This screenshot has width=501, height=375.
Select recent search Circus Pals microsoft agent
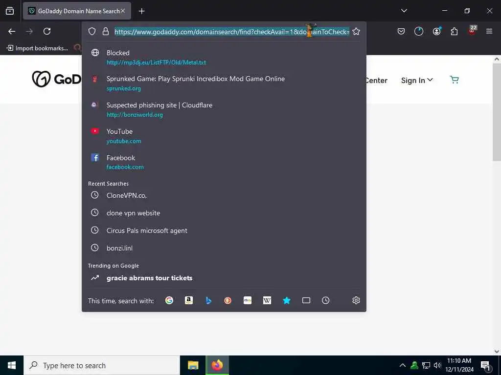click(x=224, y=230)
